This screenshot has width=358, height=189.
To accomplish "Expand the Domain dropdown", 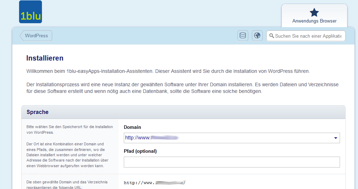I will (232, 138).
